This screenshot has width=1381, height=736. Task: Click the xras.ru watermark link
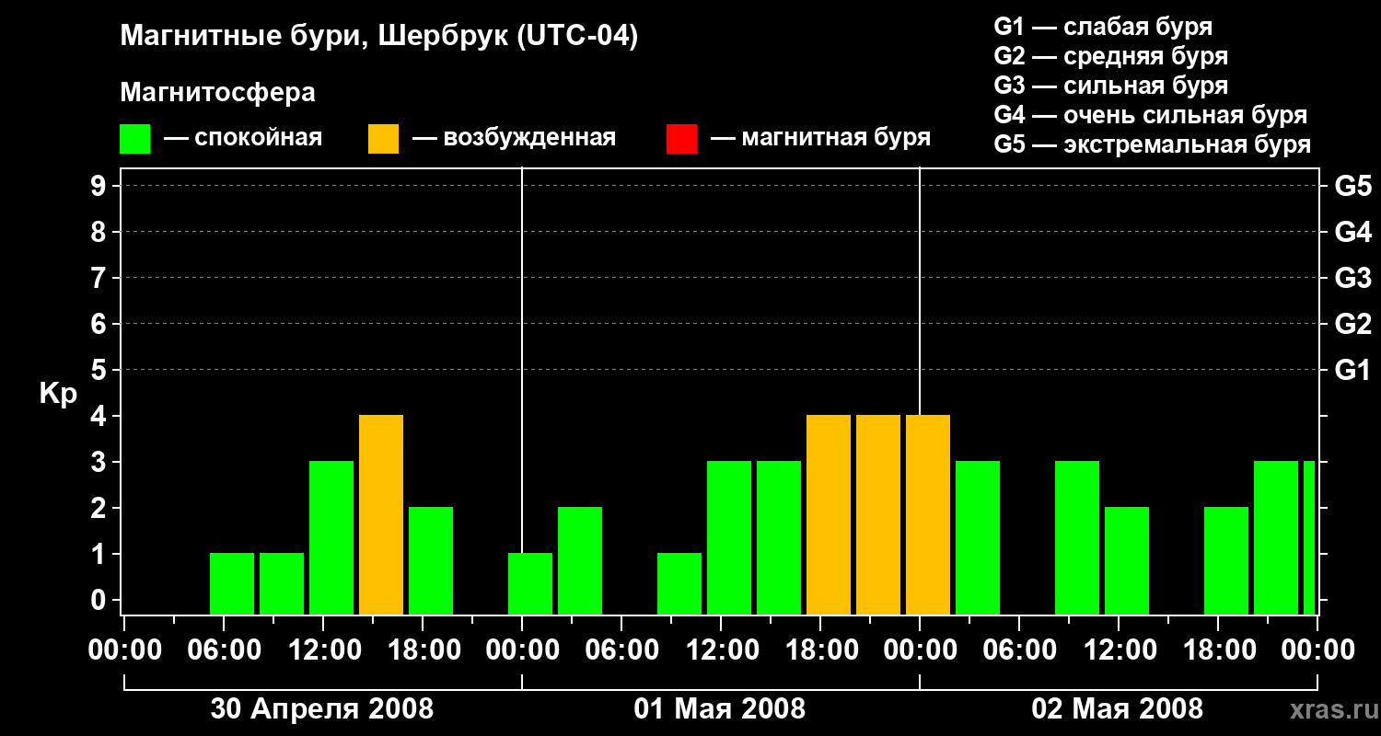pos(1330,709)
